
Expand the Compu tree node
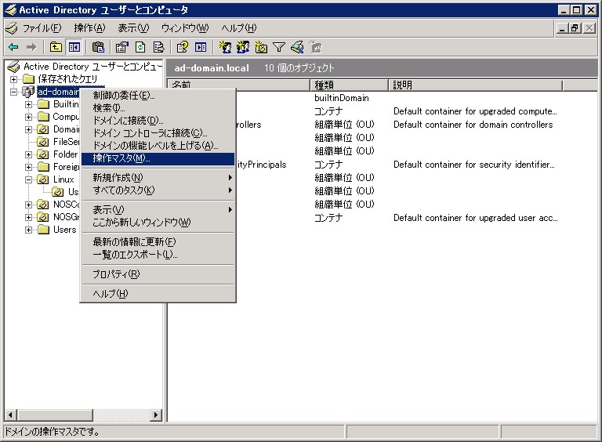point(29,117)
